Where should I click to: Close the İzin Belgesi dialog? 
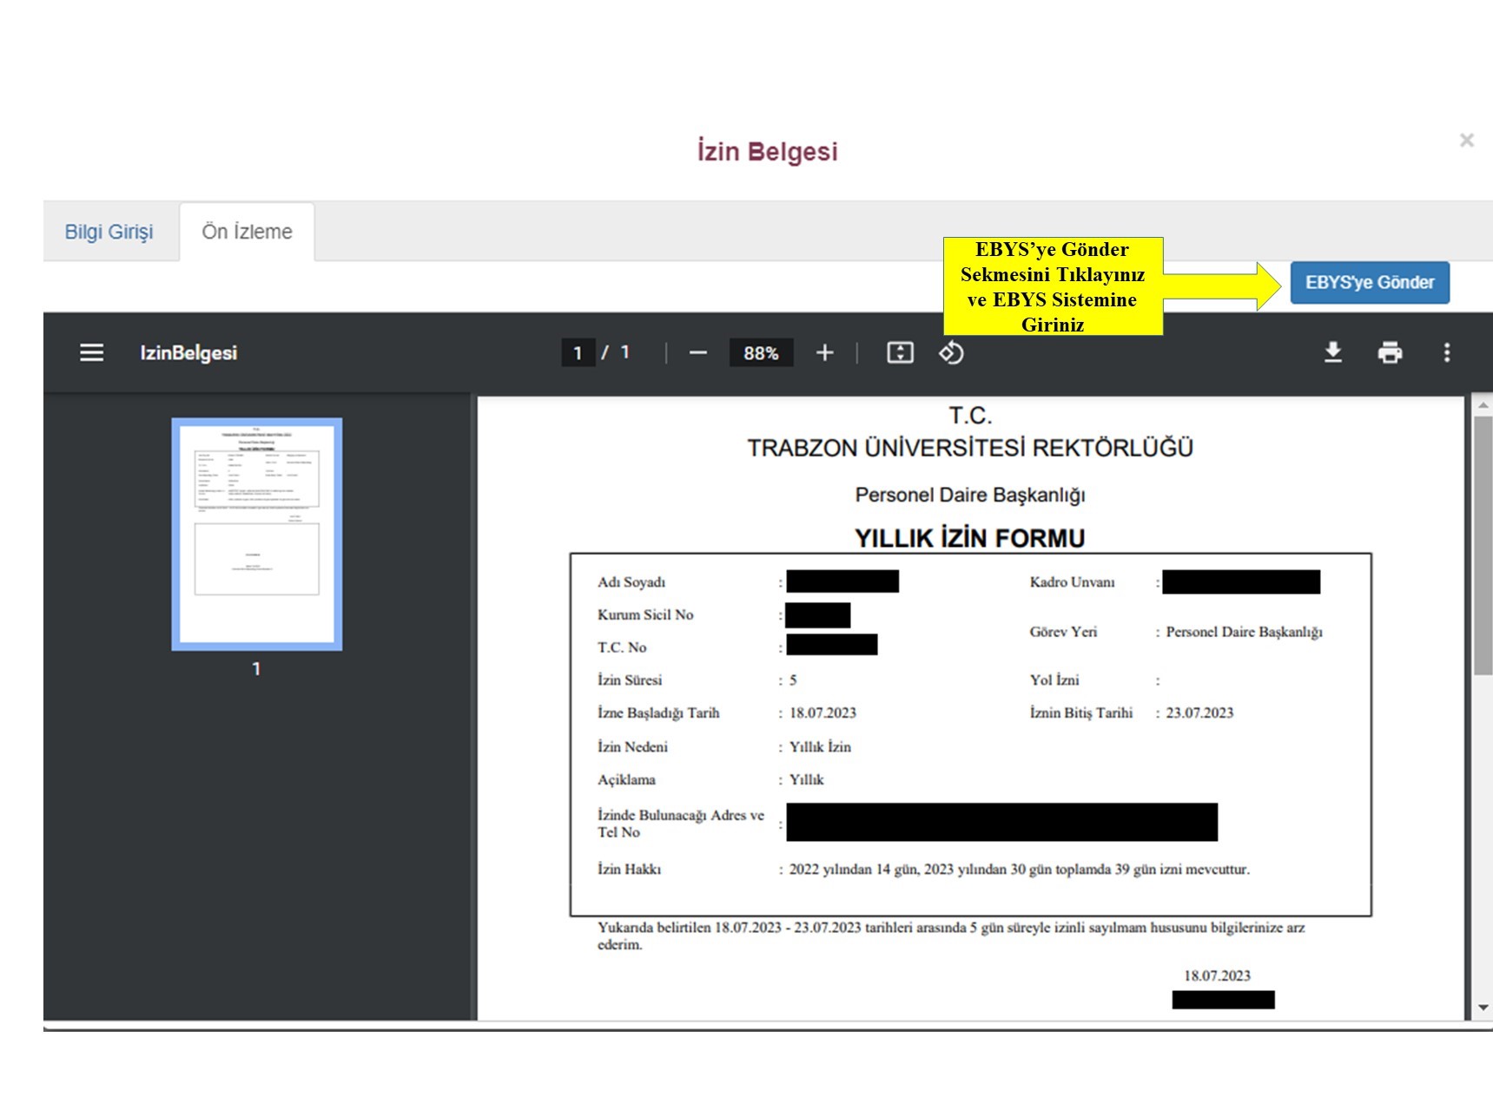tap(1467, 140)
